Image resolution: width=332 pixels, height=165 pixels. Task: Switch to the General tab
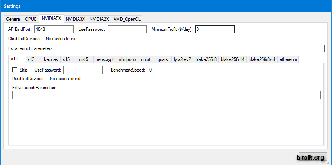pyautogui.click(x=13, y=19)
